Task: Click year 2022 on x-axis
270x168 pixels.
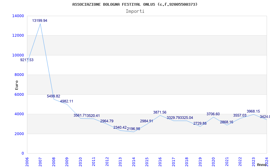Action: (240, 162)
